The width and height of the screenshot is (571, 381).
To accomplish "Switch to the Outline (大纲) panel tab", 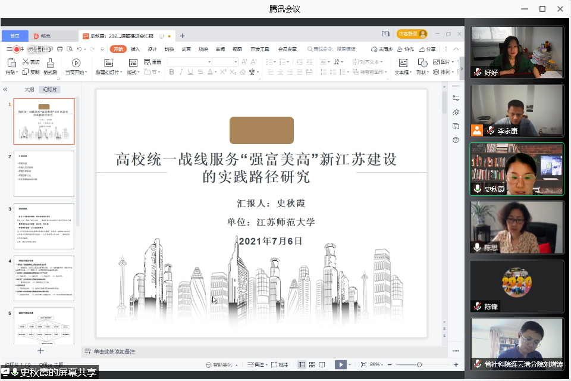I will point(29,89).
